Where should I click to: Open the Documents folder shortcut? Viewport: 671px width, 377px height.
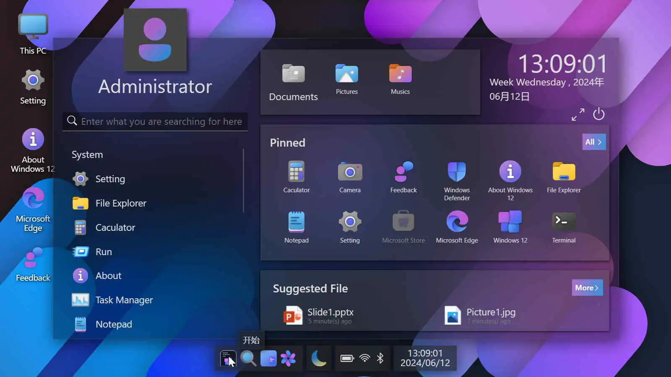293,83
